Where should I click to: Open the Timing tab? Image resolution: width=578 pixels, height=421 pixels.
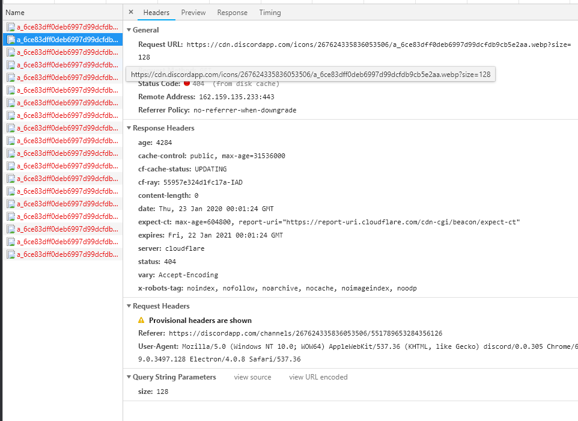(x=270, y=13)
